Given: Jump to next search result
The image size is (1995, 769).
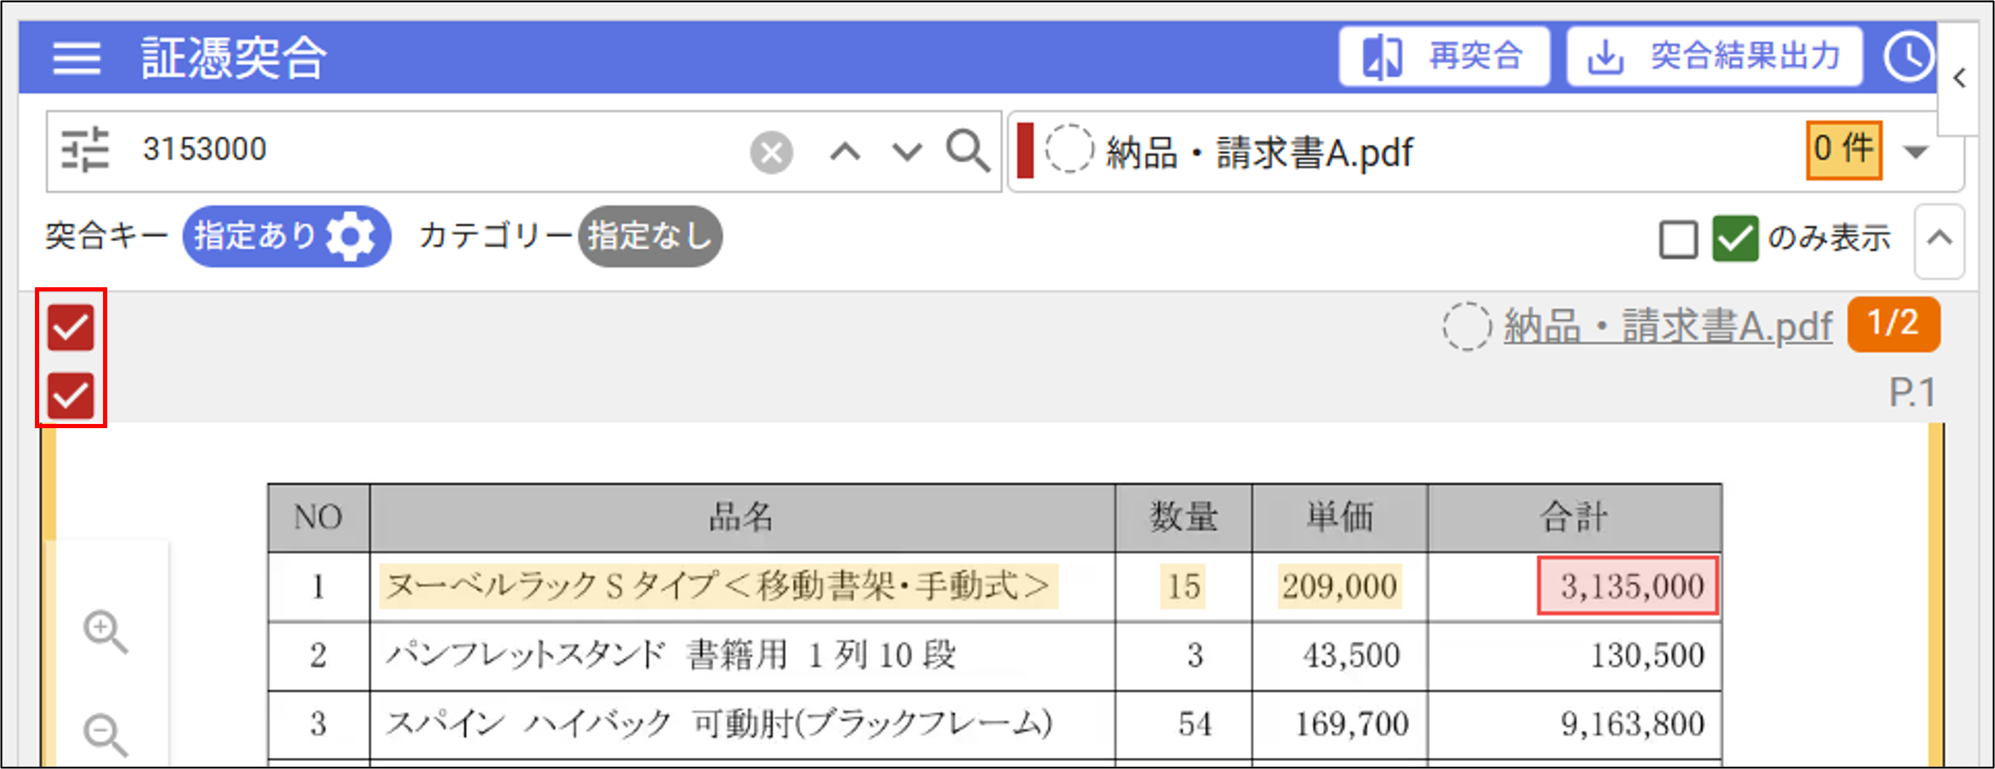Looking at the screenshot, I should [x=906, y=151].
